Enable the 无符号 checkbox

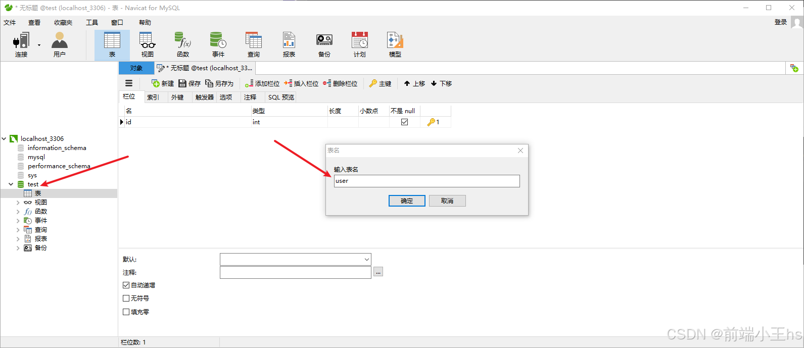coord(126,298)
